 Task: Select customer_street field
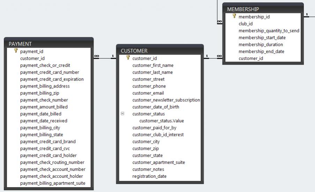click(x=148, y=79)
